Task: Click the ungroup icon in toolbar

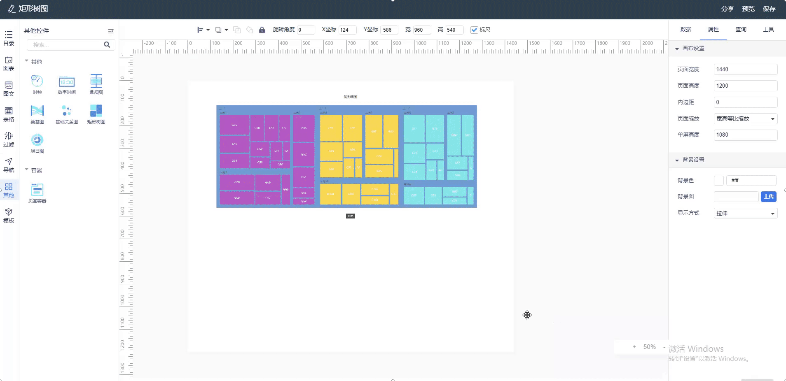Action: [249, 30]
